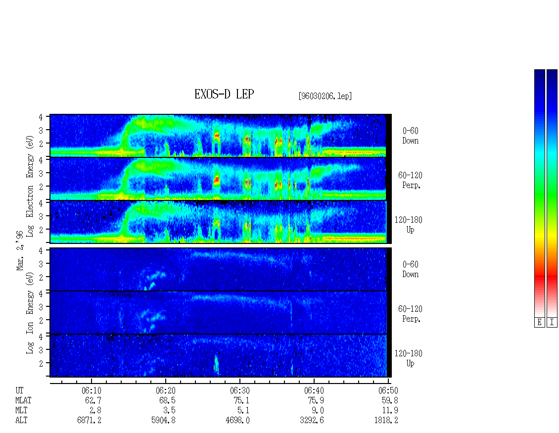Click the Log Ion Energy (eV) axis label
Viewport: 559px width, 433px height.
tap(30, 313)
